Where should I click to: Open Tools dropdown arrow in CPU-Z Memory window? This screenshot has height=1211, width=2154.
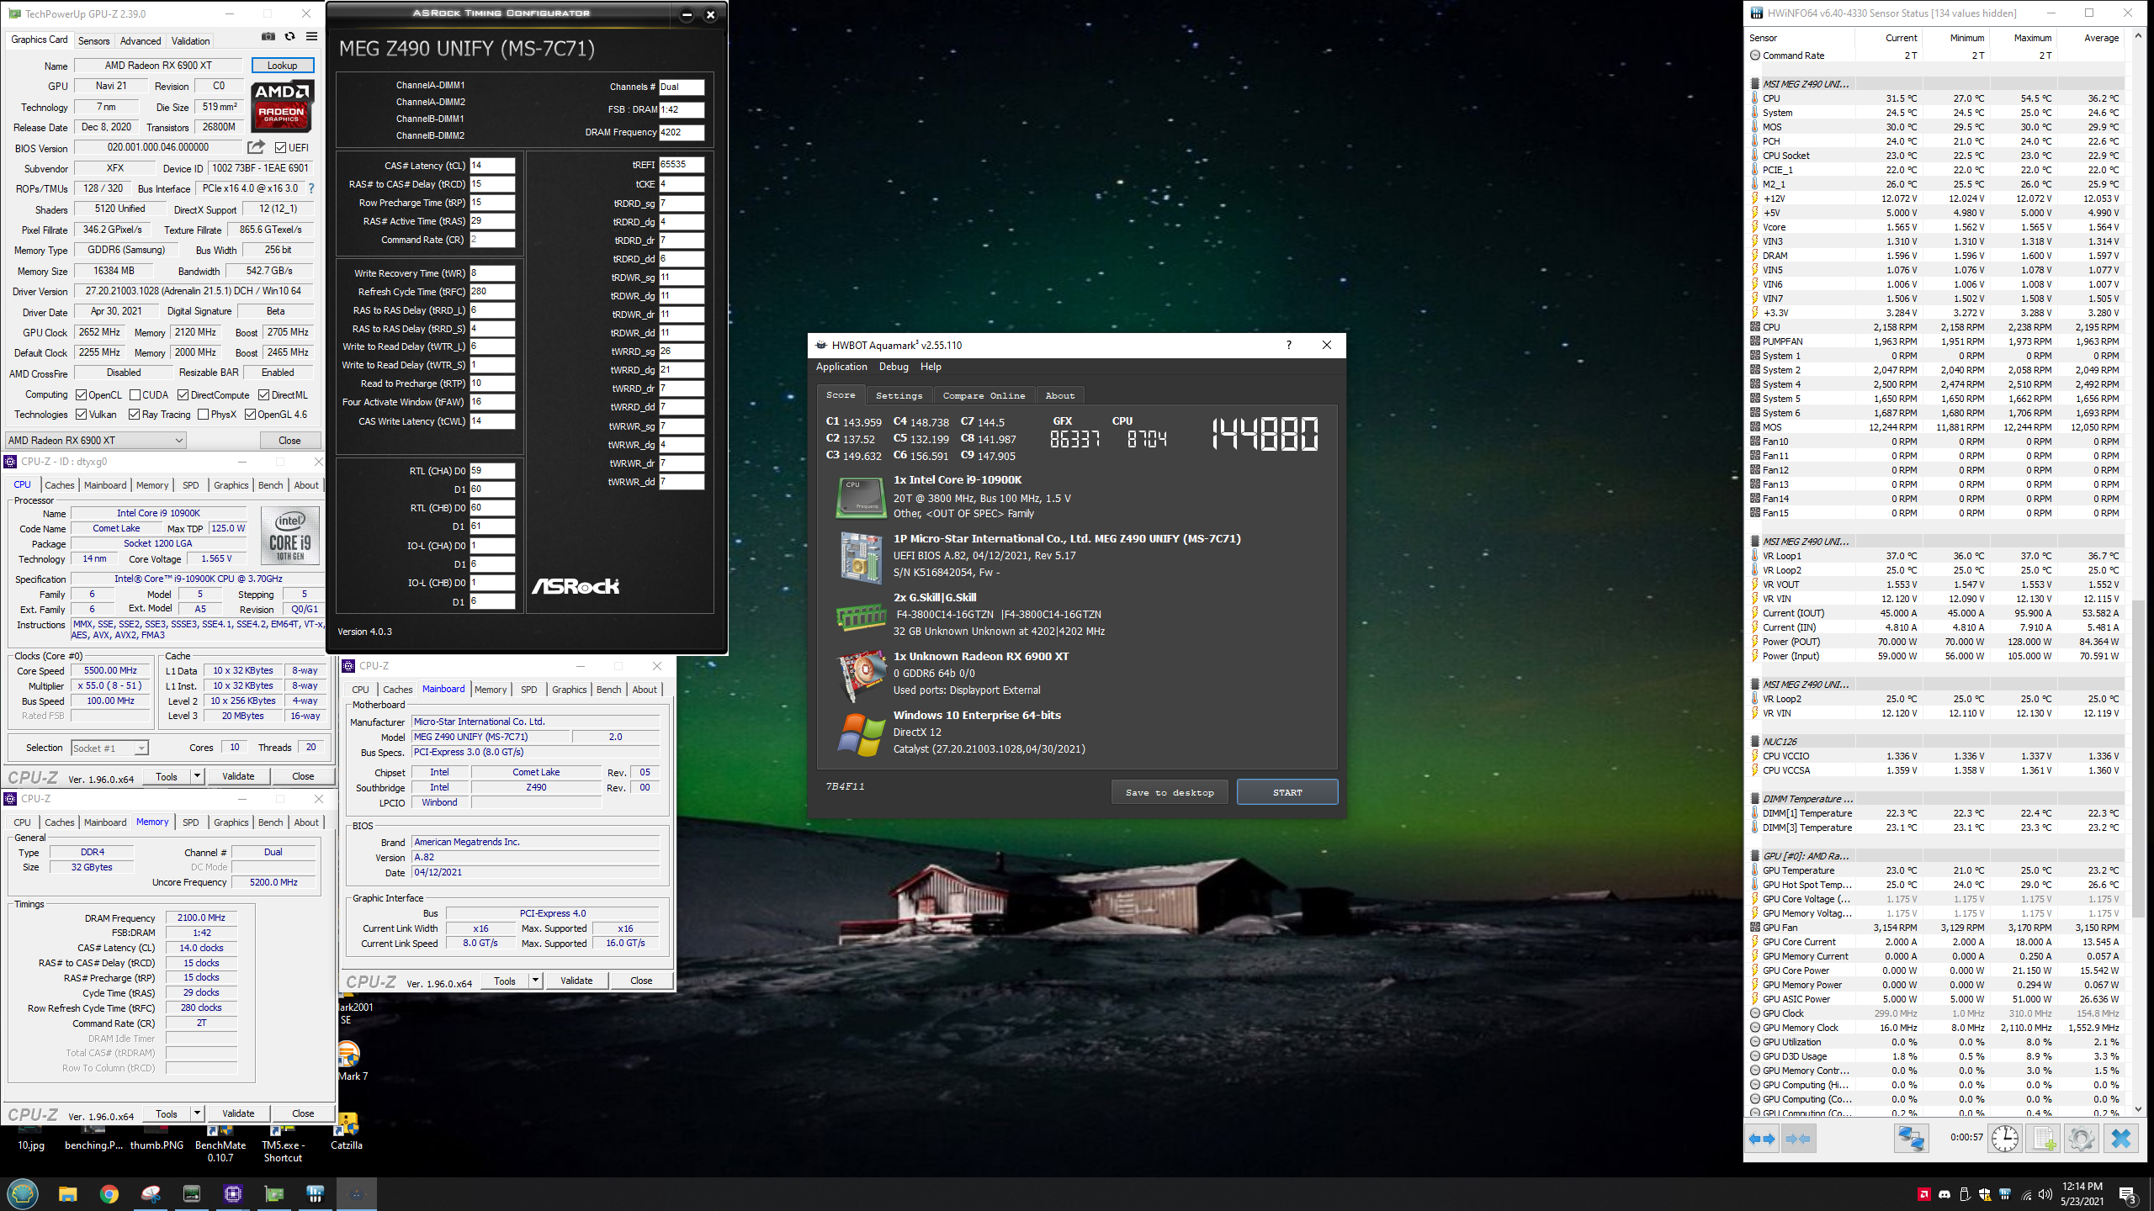(x=197, y=1113)
